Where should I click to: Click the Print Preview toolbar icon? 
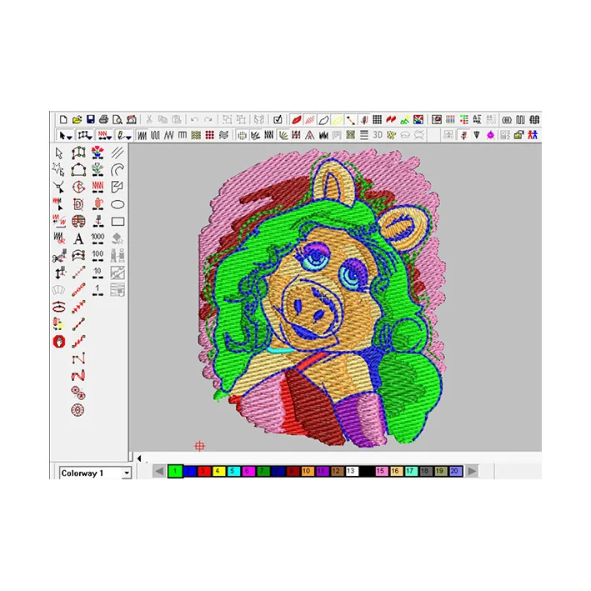[x=118, y=120]
